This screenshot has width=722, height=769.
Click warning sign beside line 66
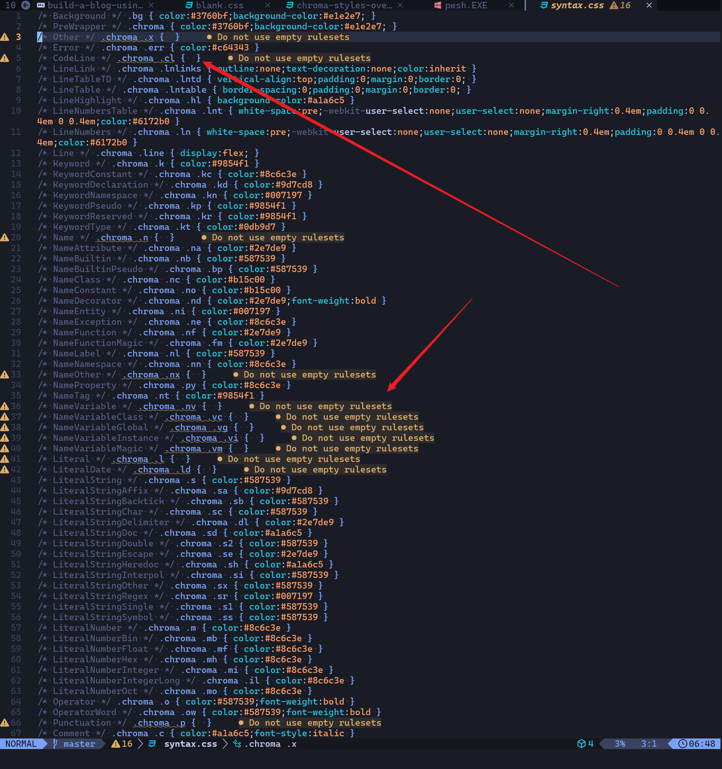(5, 723)
